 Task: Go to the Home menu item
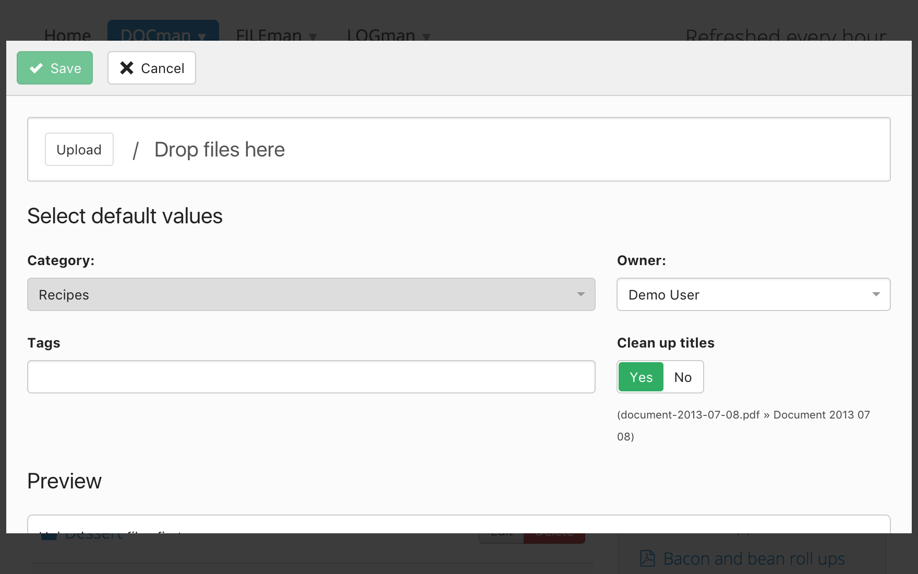click(x=67, y=34)
